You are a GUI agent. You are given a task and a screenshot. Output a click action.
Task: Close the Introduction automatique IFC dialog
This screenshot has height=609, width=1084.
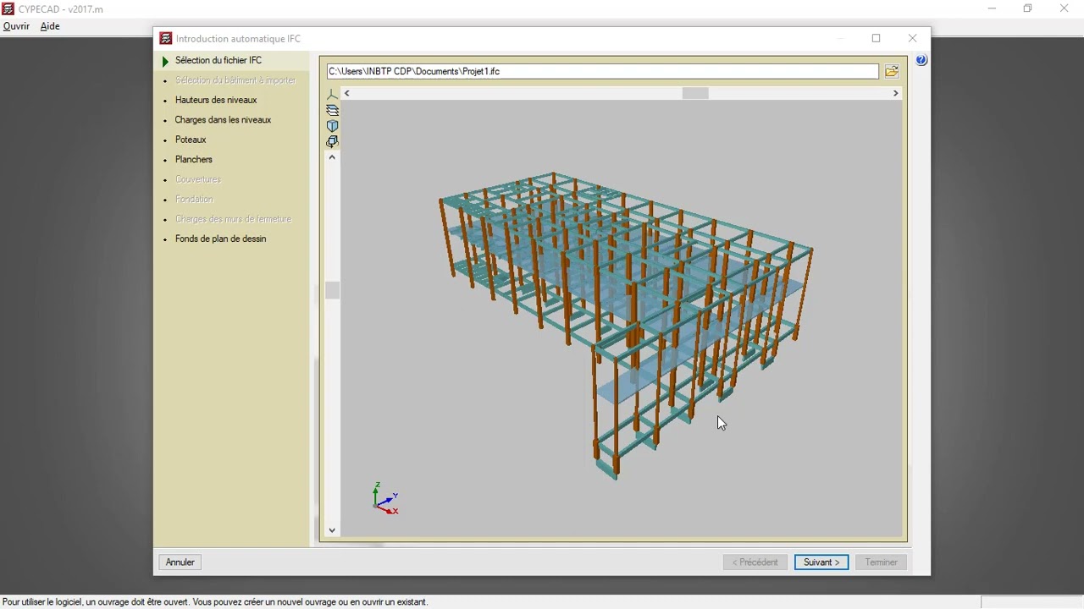(x=912, y=38)
